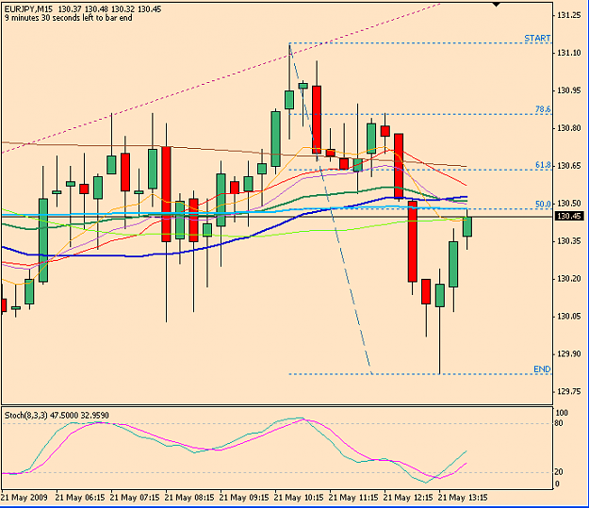589x508 pixels.
Task: Click the 131.10 price axis label
Action: point(568,53)
